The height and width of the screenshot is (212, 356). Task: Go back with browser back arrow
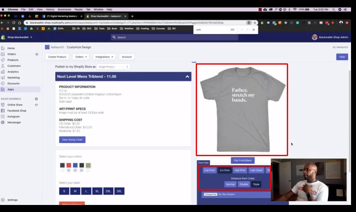(2, 23)
